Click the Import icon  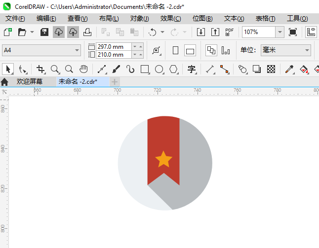click(201, 32)
